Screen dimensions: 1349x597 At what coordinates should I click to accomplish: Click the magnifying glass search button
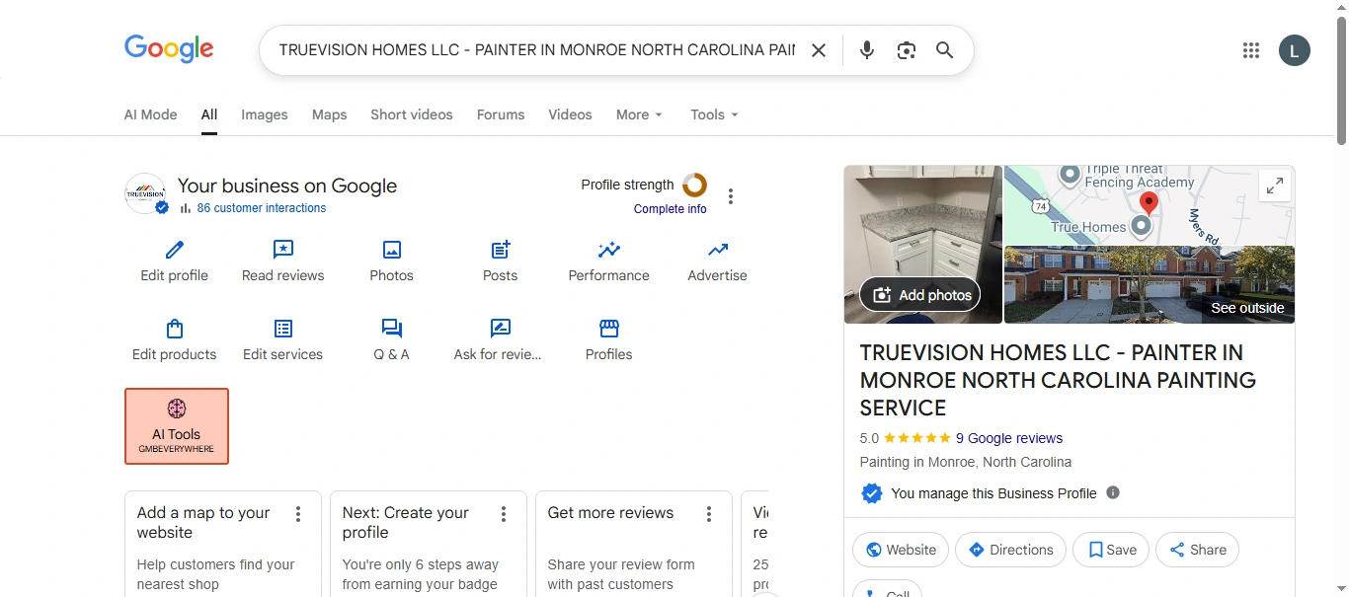click(x=945, y=50)
